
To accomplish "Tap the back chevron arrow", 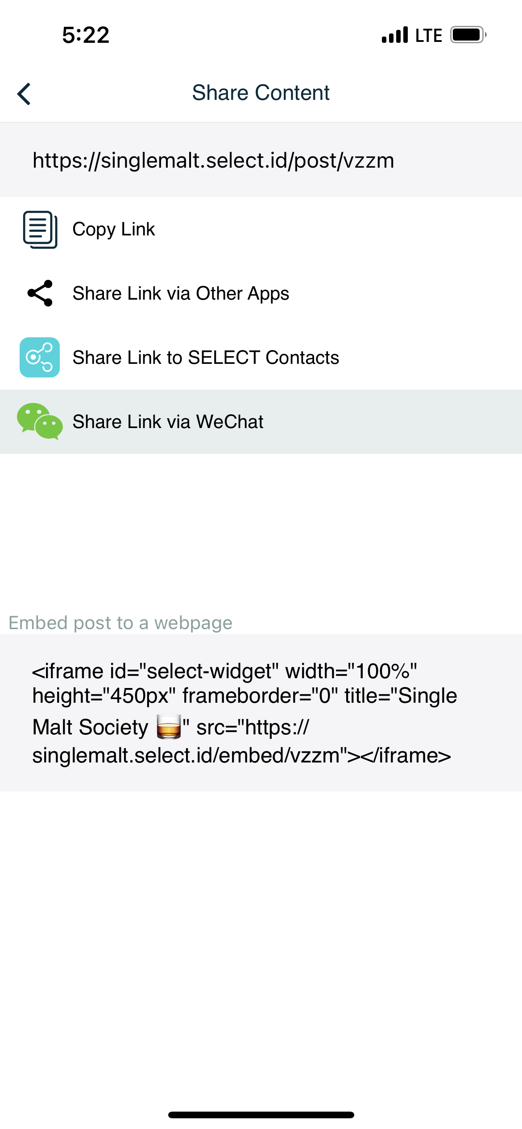I will coord(24,94).
